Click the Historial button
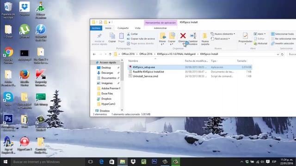Image resolution: width=296 pixels, height=166 pixels. point(260,43)
